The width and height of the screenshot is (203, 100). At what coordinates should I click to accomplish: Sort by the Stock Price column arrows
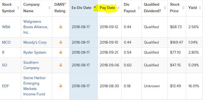[x=183, y=8]
